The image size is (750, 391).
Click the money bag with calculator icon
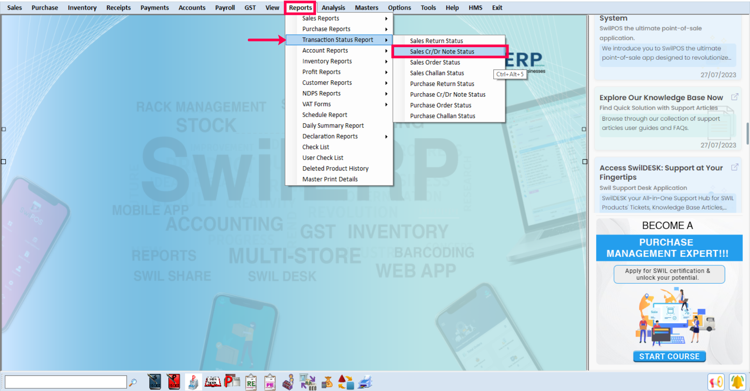tap(327, 382)
